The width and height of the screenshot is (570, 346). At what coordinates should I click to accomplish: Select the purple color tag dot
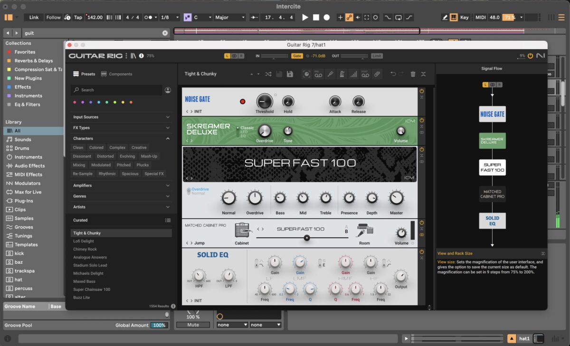[83, 102]
